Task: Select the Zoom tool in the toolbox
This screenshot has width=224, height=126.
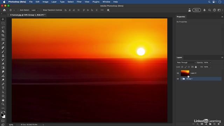Action: 3,104
